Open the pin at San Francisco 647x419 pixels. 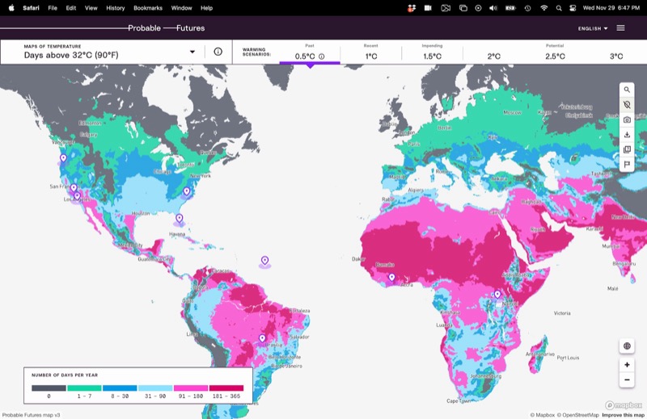(74, 188)
